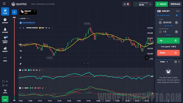Open Account from the sidebar
Screen dimensions: 183x103
(5, 30)
